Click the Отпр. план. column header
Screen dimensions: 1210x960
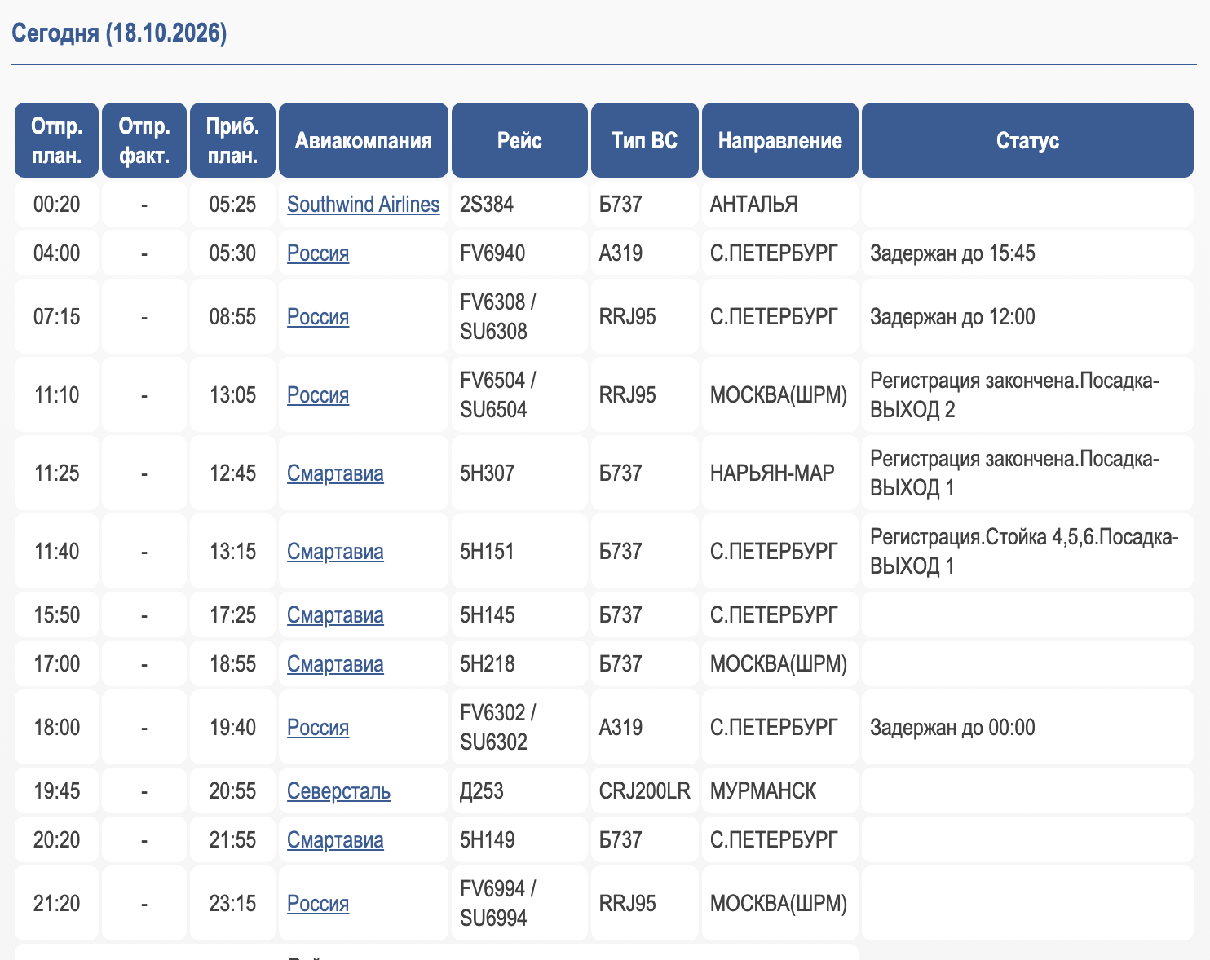57,140
